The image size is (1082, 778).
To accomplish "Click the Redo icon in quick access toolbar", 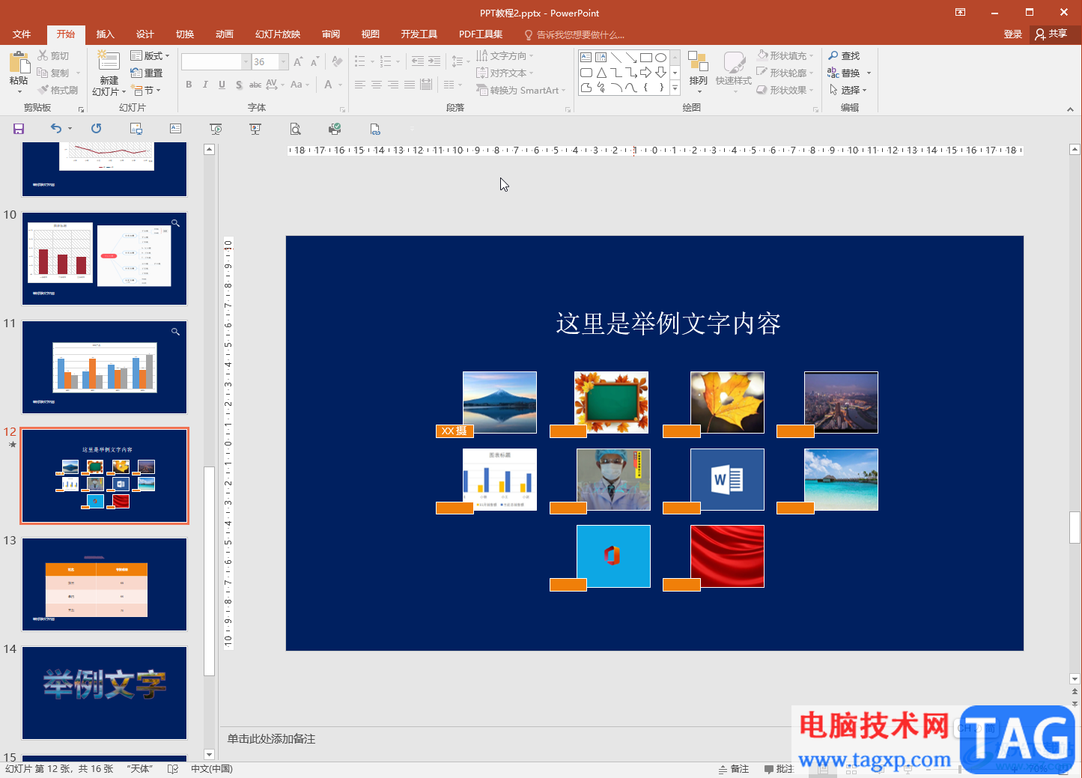I will [96, 129].
